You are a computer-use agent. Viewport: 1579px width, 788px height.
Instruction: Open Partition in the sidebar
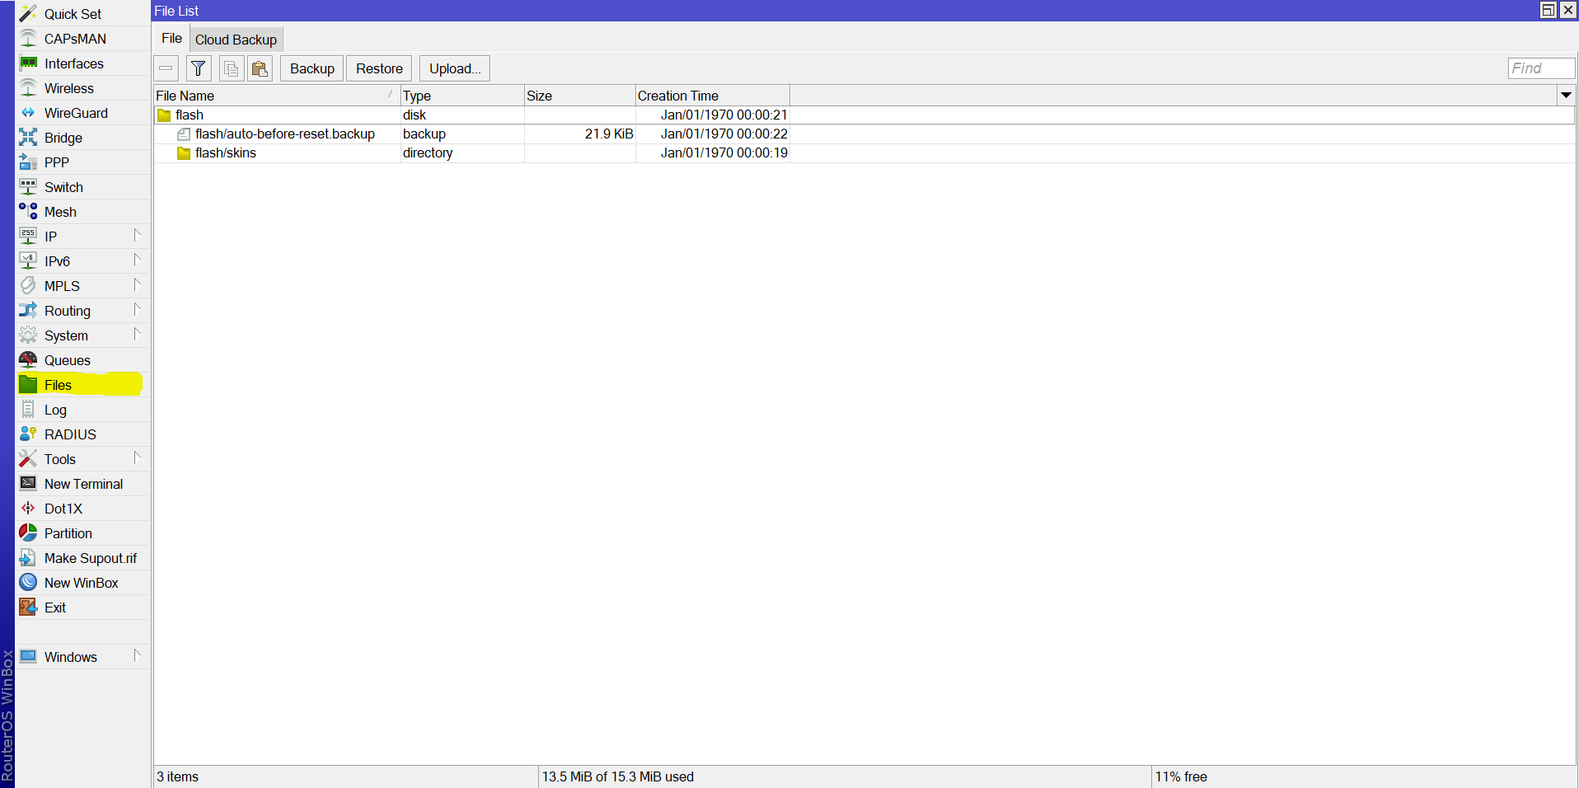[x=68, y=533]
